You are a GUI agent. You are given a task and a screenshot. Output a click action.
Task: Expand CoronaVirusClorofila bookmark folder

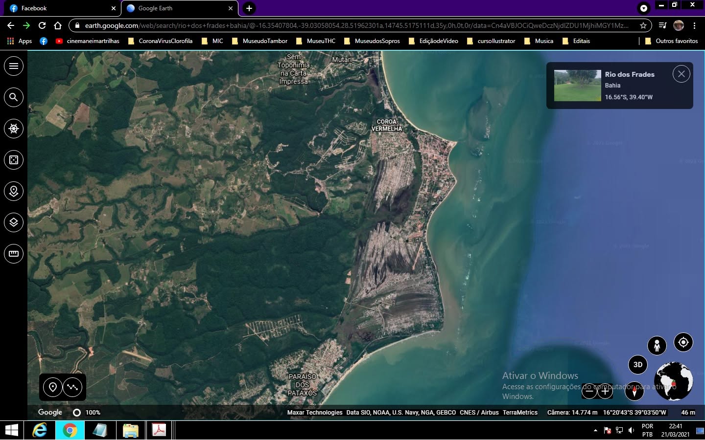(x=160, y=41)
